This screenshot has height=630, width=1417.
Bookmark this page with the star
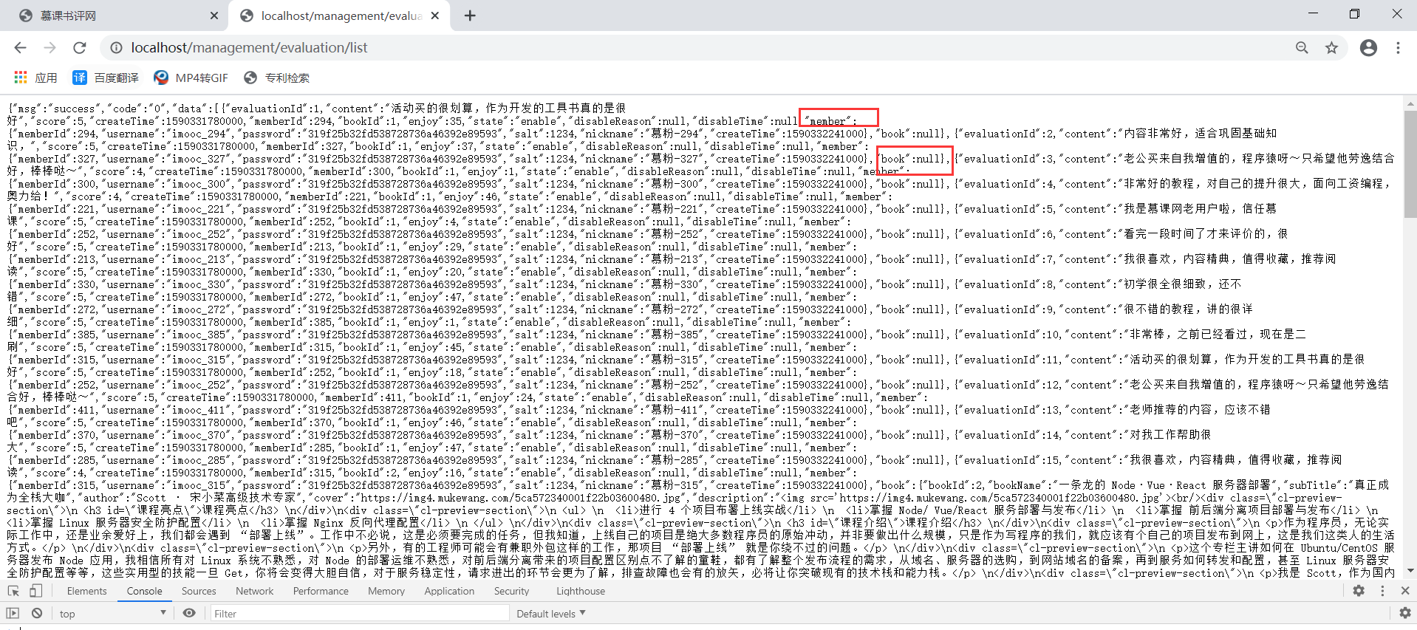[1331, 47]
